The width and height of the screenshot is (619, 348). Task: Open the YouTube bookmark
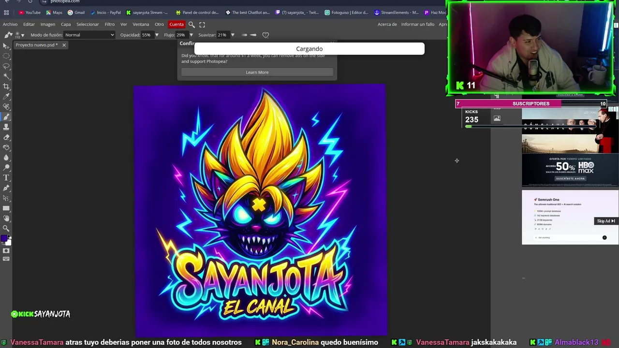point(30,13)
